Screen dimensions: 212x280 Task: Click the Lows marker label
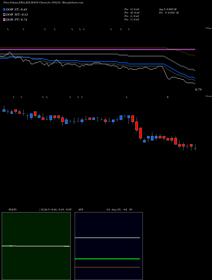(209, 96)
